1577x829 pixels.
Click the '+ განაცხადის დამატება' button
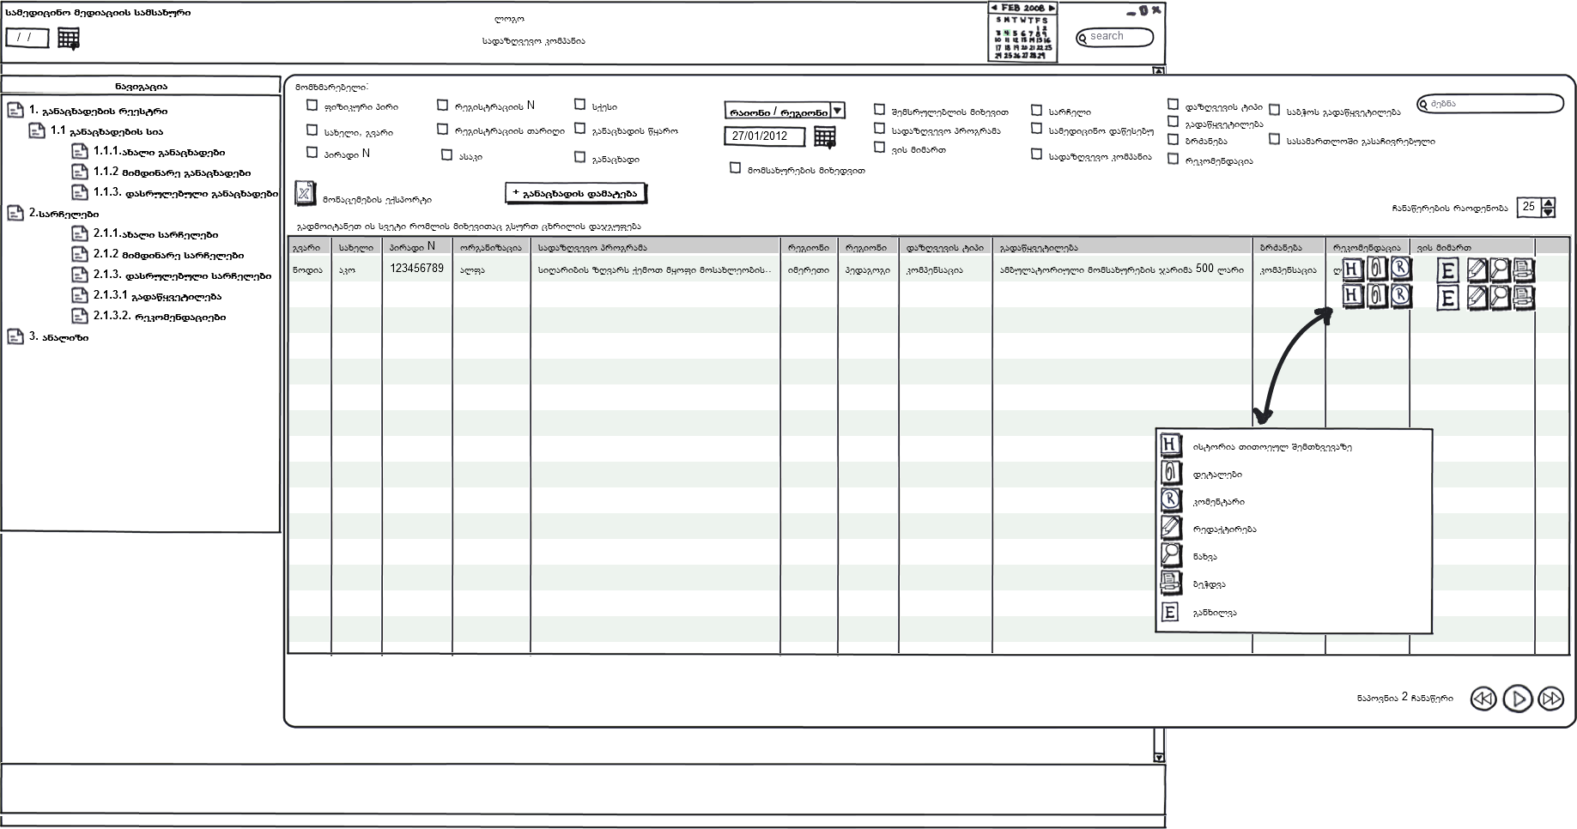575,193
